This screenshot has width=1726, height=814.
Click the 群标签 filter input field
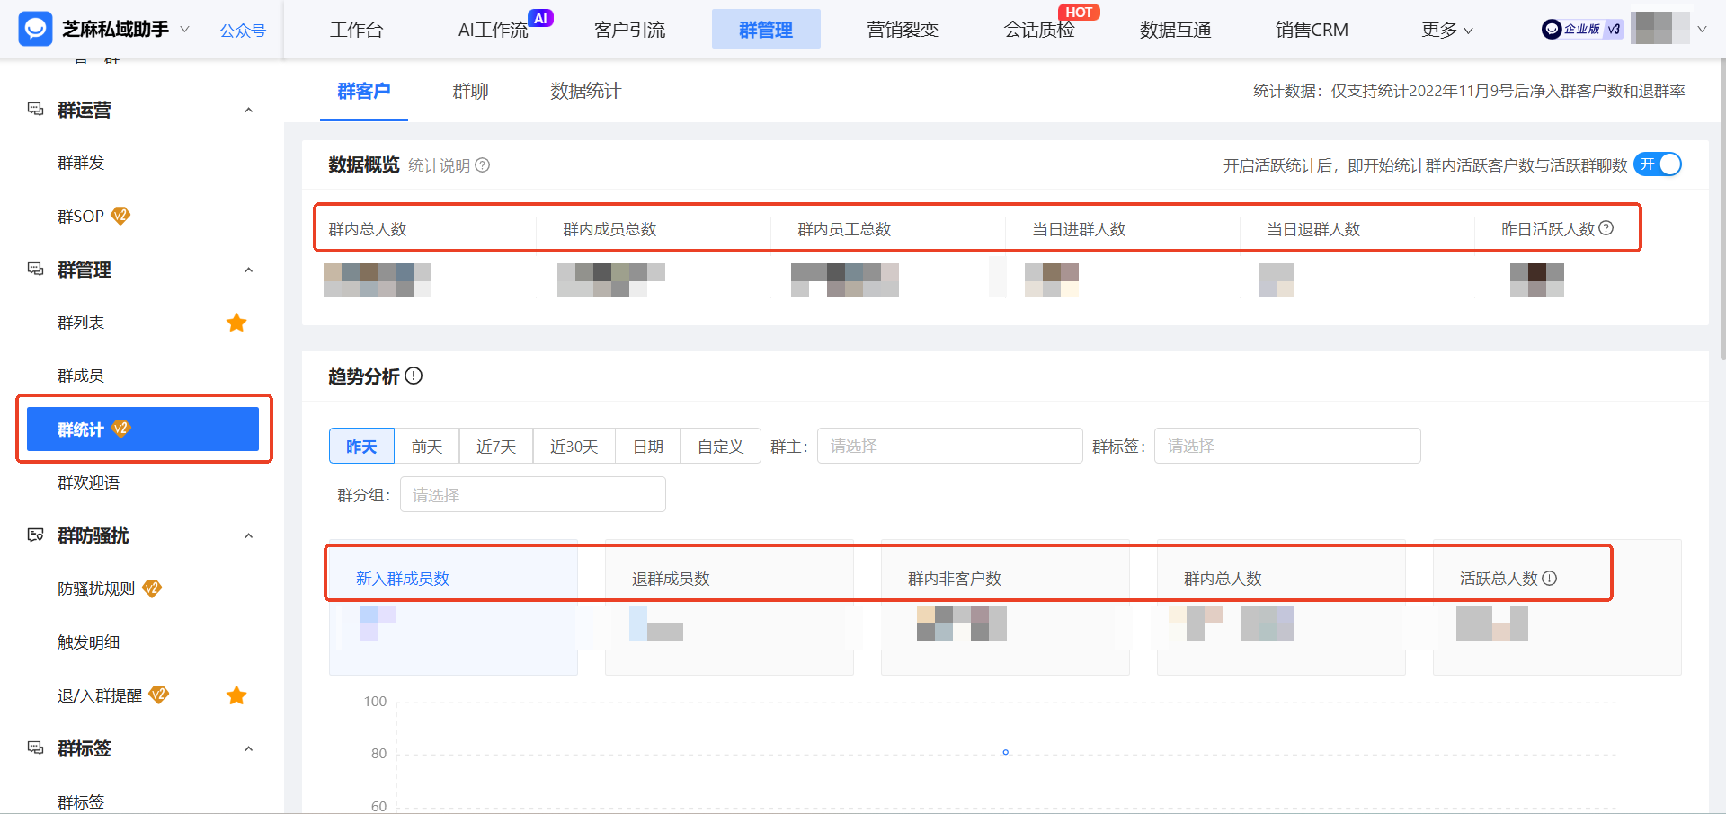point(1286,445)
